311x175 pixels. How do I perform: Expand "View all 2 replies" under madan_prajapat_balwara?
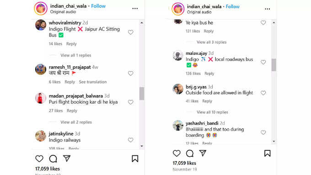pyautogui.click(x=76, y=122)
